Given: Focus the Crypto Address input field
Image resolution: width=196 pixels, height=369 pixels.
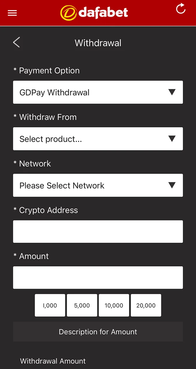Looking at the screenshot, I should click(x=98, y=231).
